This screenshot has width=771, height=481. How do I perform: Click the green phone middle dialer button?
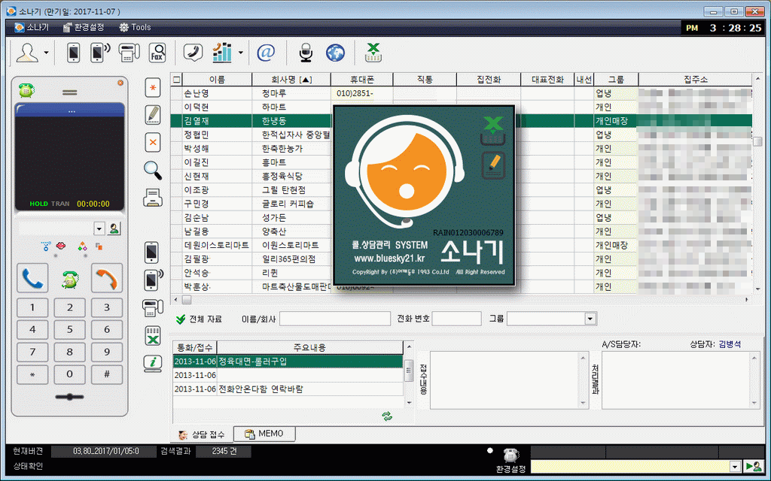(x=70, y=279)
